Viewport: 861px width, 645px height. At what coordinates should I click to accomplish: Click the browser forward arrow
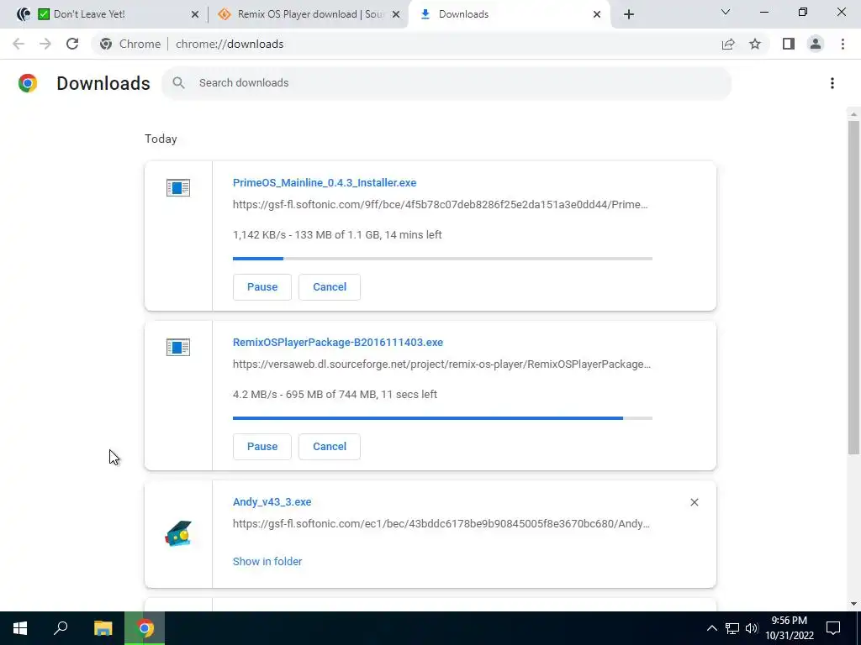click(x=45, y=44)
